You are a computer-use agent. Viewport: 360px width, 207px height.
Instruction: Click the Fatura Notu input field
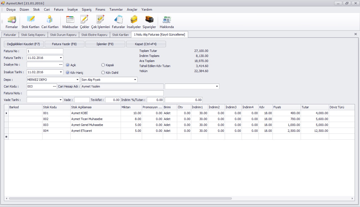95,93
